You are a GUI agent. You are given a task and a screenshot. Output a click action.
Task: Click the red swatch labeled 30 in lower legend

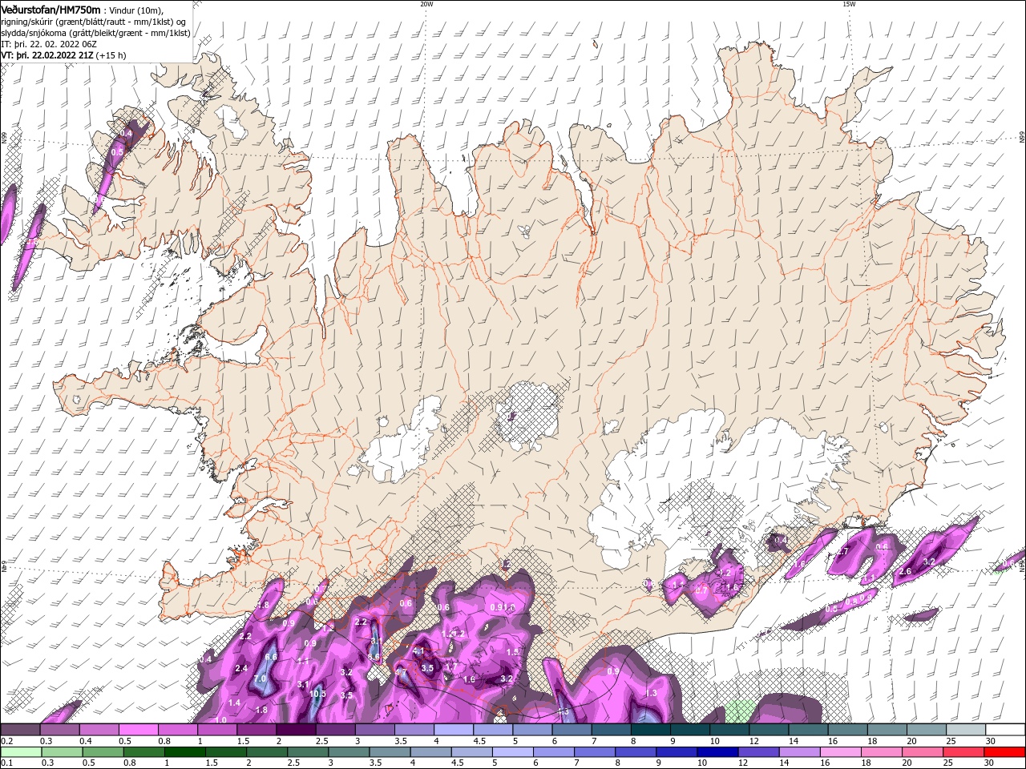point(1005,752)
